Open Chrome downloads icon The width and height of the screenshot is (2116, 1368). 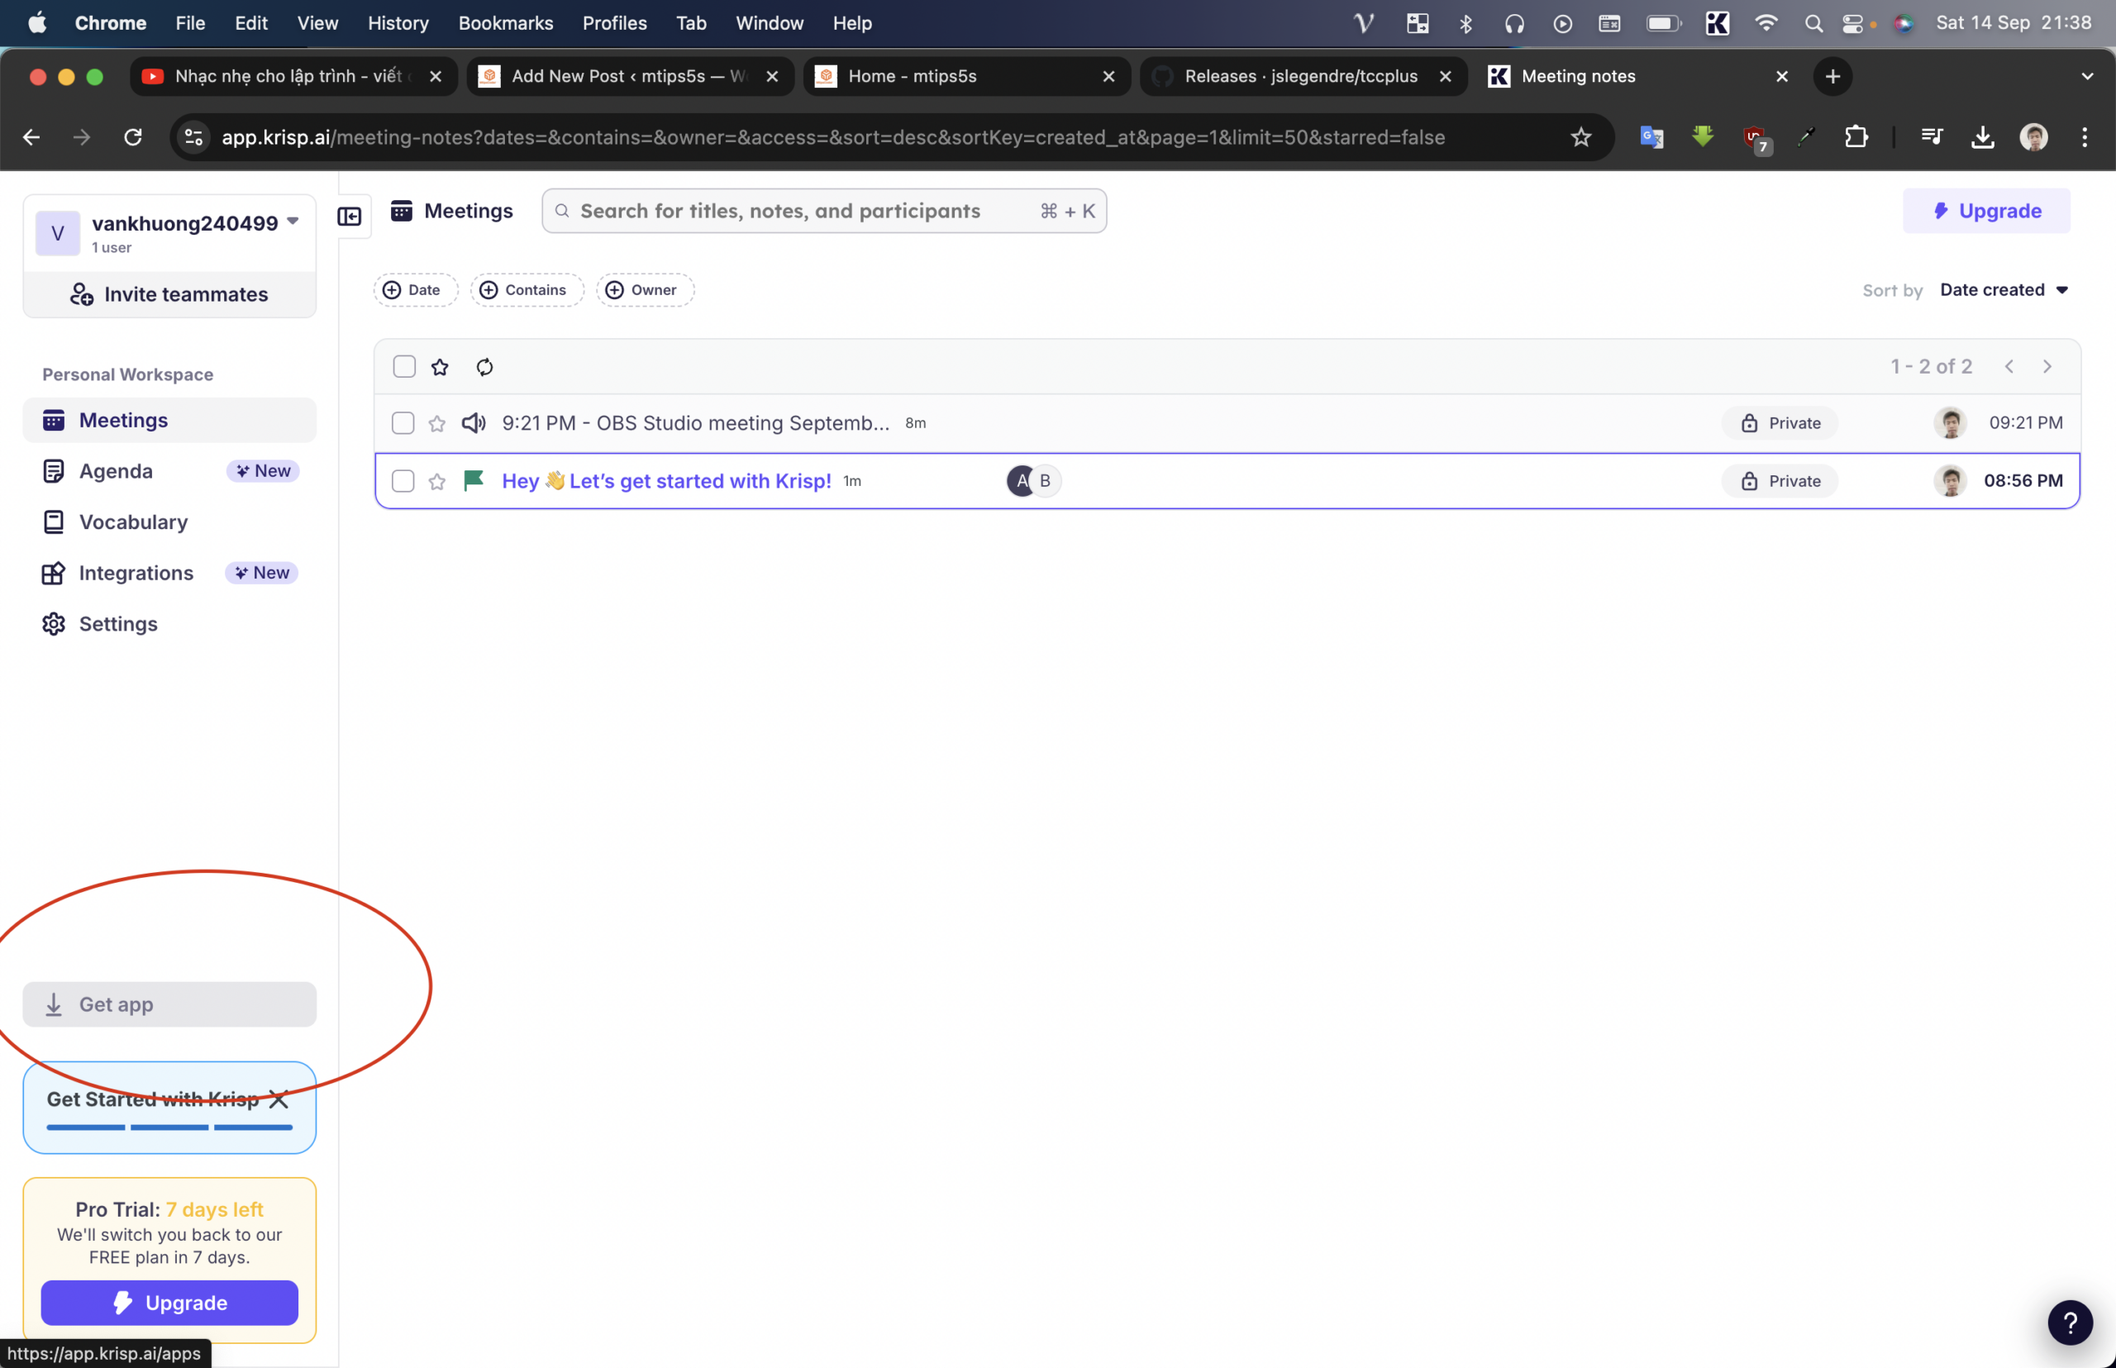(x=1983, y=137)
